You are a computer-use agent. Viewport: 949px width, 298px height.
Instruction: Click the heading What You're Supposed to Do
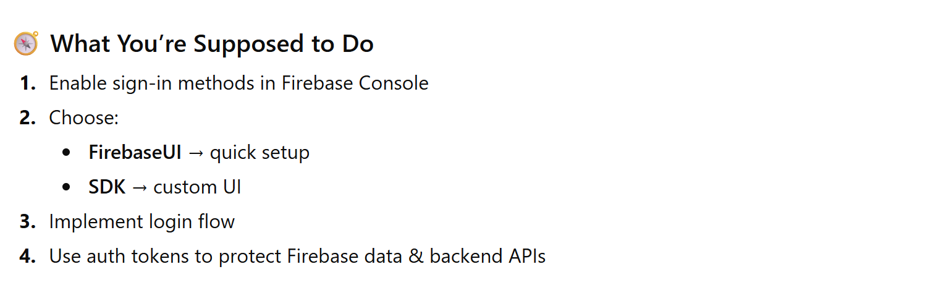coord(212,44)
